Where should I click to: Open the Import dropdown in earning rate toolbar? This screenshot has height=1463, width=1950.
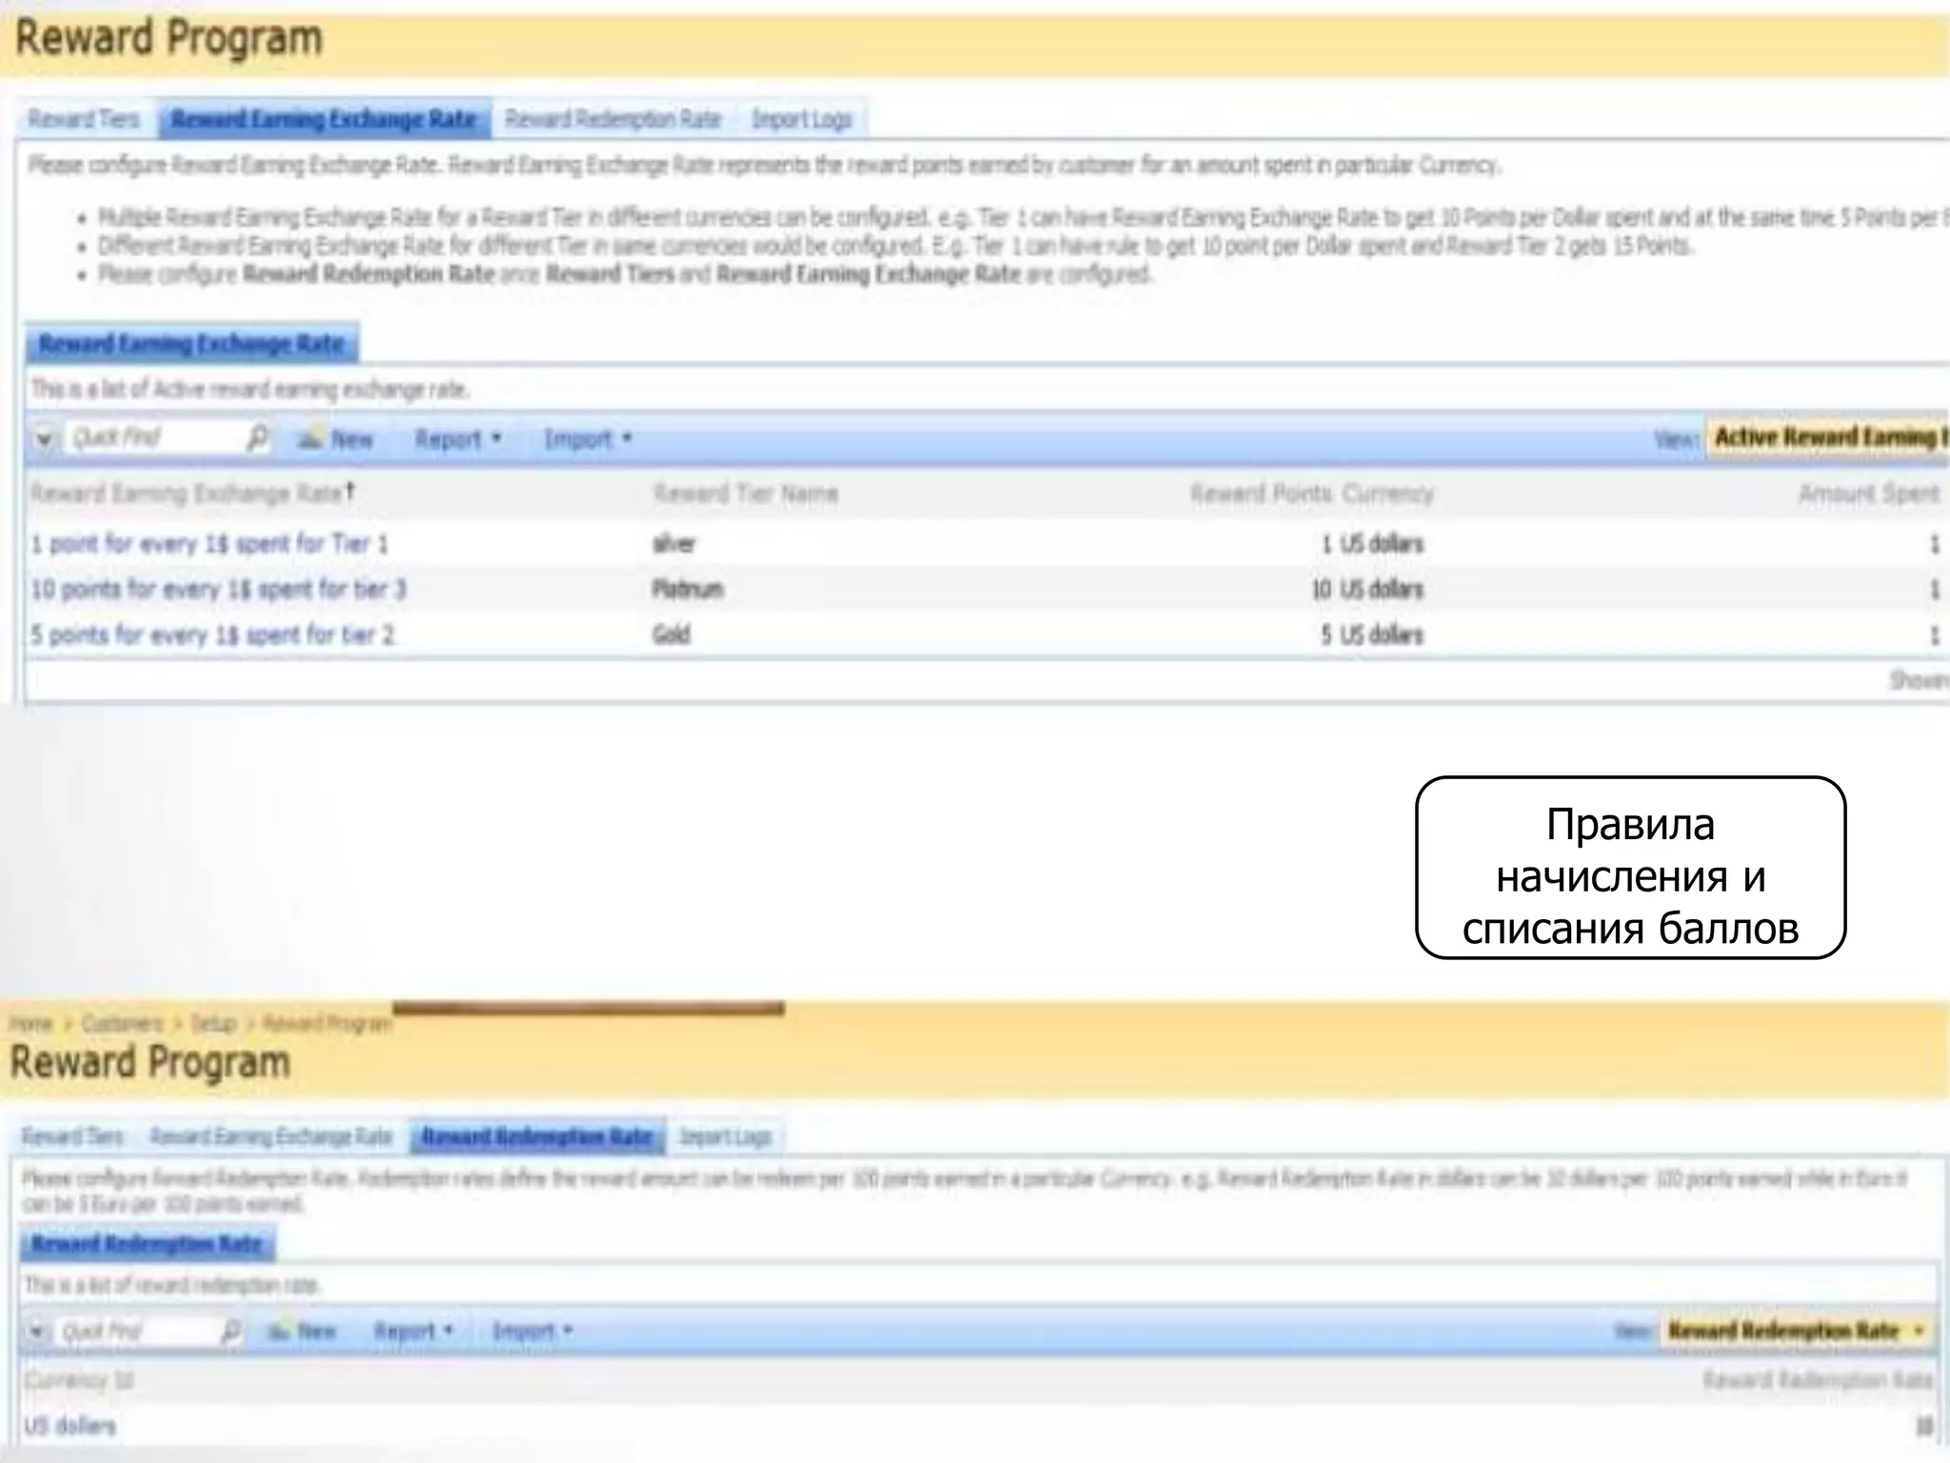coord(587,439)
